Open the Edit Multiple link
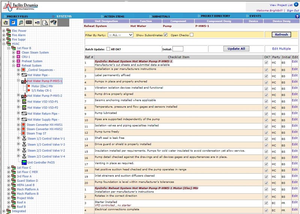This screenshot has width=300, height=214. 281,49
